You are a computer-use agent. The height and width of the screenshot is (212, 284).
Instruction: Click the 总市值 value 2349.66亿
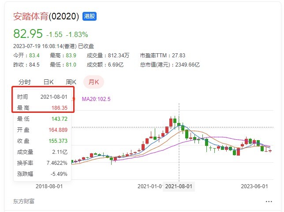[187, 65]
